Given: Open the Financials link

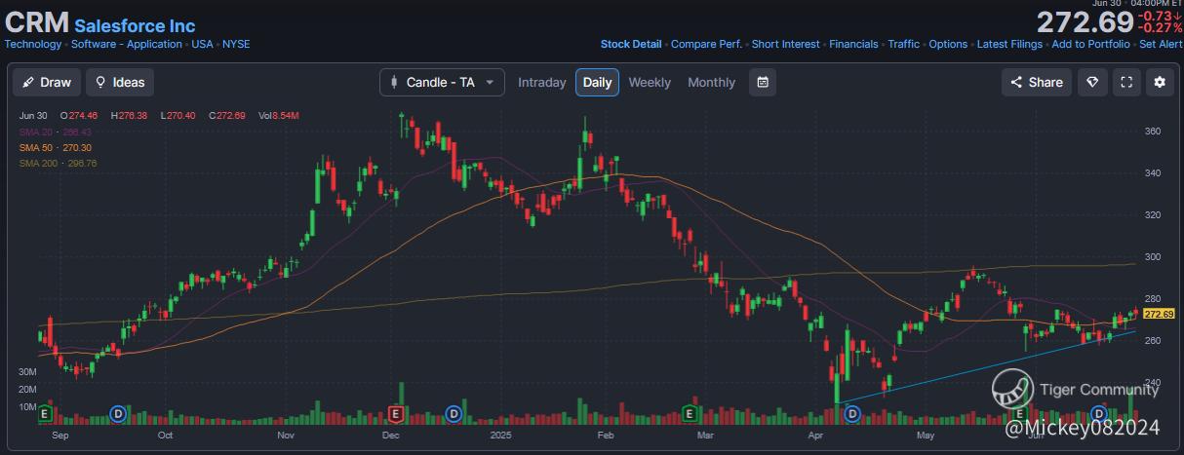Looking at the screenshot, I should point(854,44).
